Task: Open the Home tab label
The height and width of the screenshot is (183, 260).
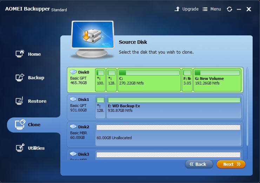Action: click(x=34, y=54)
